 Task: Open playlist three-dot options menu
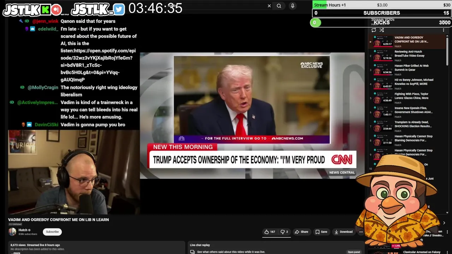pos(444,30)
